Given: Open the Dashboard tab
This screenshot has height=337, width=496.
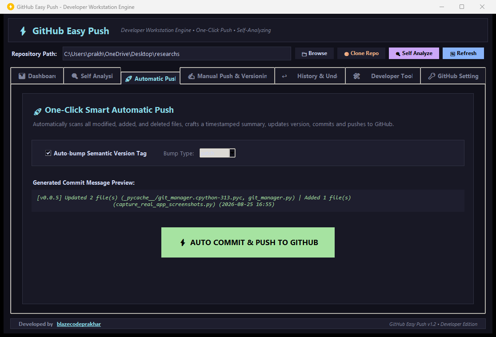Looking at the screenshot, I should (x=37, y=76).
